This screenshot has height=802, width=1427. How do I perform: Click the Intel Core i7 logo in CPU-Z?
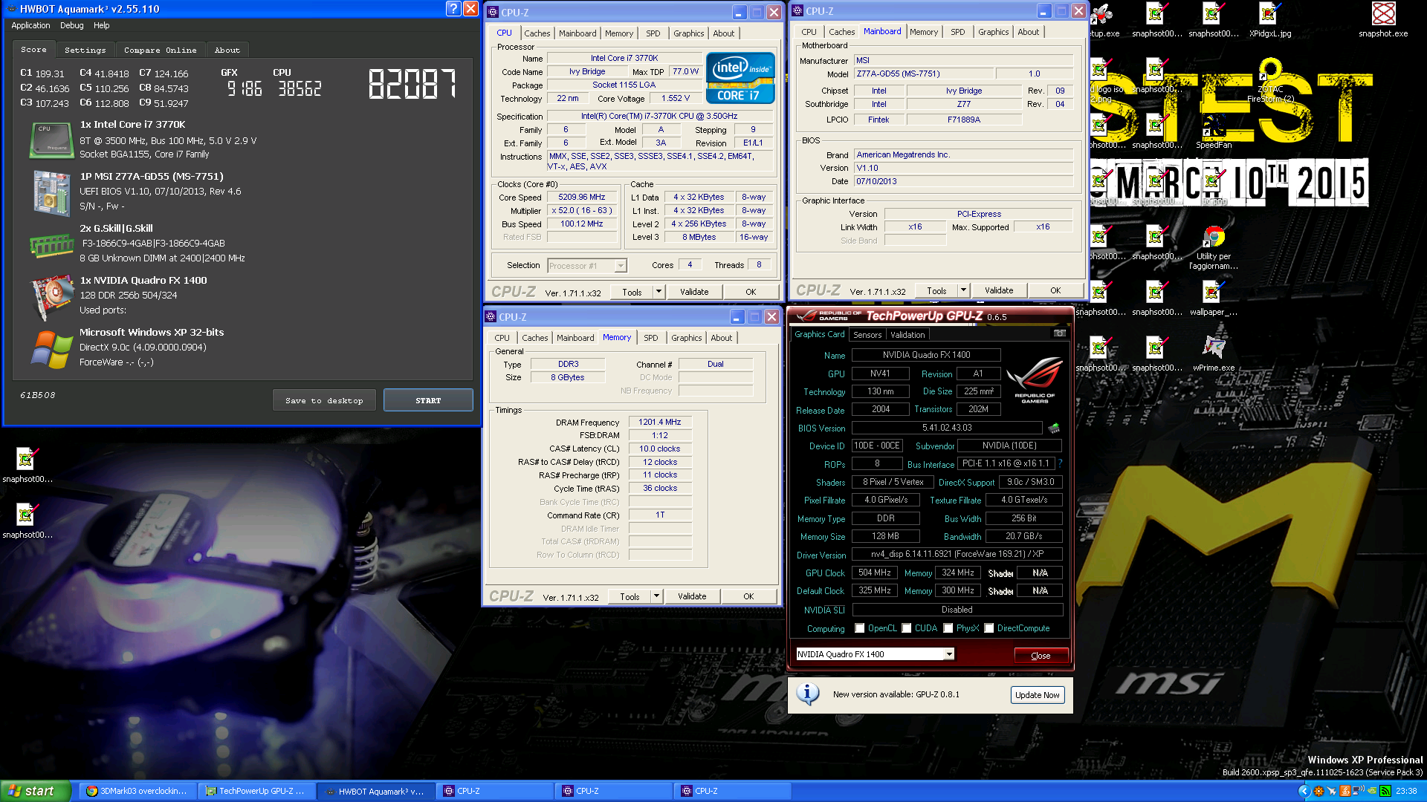(x=740, y=78)
